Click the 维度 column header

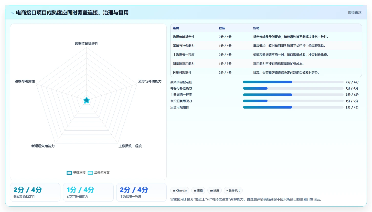176,28
